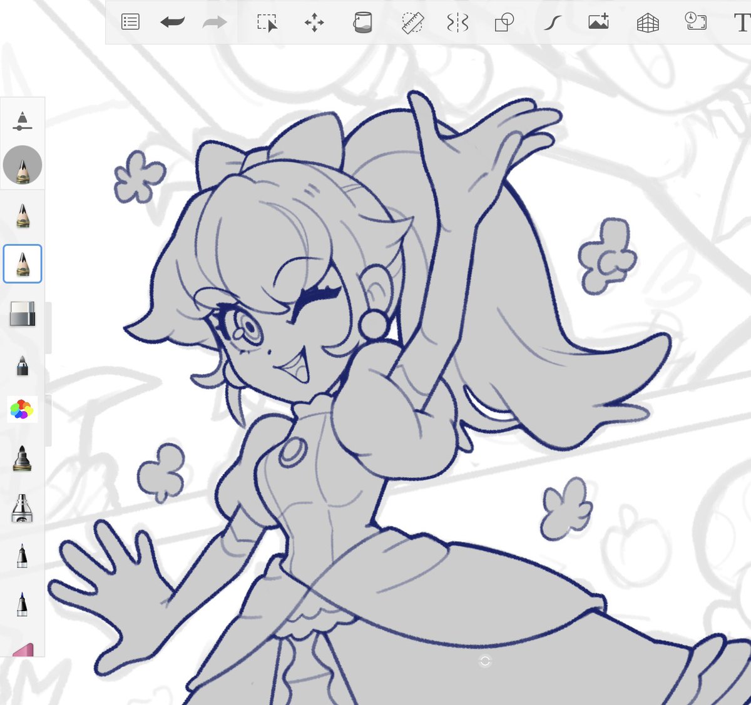Open brush properties cone slider icon
The width and height of the screenshot is (751, 705).
coord(22,120)
